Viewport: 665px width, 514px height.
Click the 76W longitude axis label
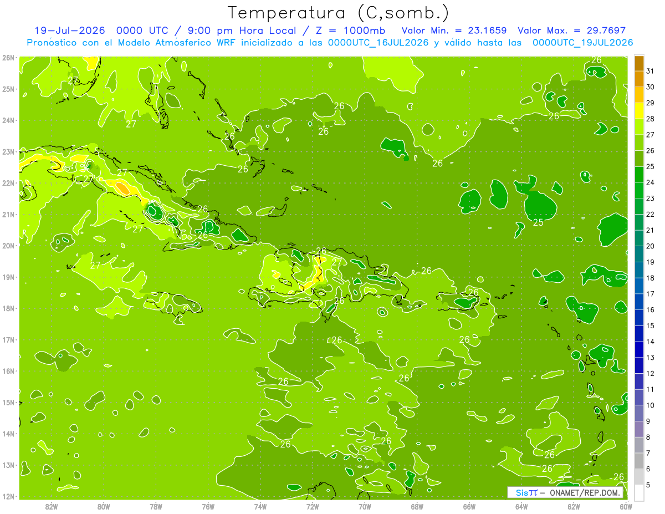(x=208, y=507)
